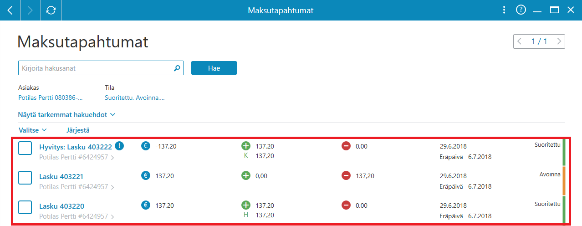This screenshot has width=582, height=226.
Task: Click the green plus icon in Lasku 403222 row
Action: 246,146
